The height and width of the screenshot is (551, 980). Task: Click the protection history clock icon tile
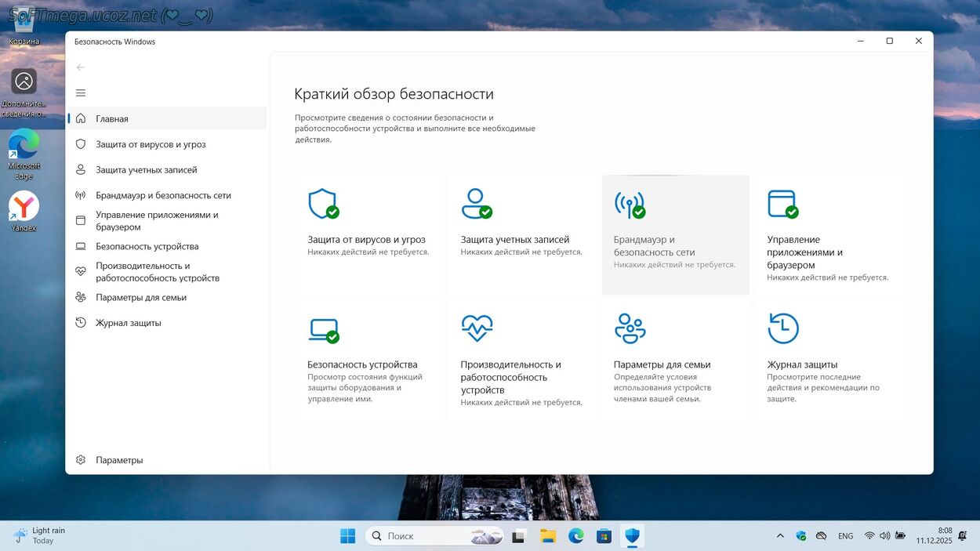782,329
